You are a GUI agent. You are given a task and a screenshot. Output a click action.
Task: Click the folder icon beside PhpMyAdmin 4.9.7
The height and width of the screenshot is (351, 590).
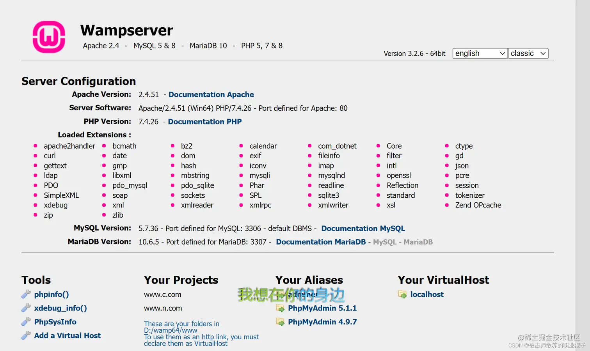[x=280, y=322]
